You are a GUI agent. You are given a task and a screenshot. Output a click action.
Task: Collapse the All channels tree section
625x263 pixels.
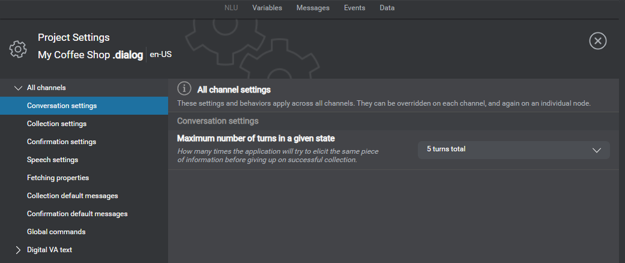(x=18, y=88)
